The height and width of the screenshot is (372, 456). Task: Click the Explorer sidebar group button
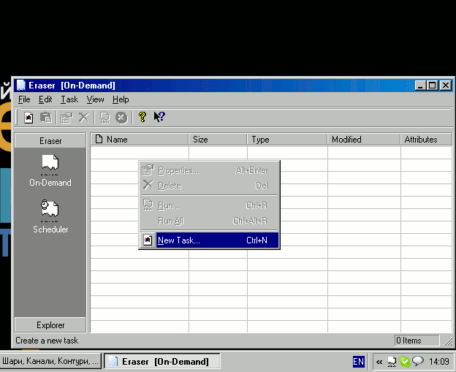click(50, 325)
